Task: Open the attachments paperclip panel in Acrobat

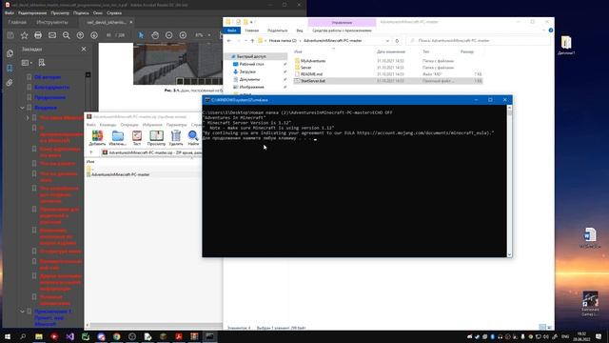Action: (10, 83)
